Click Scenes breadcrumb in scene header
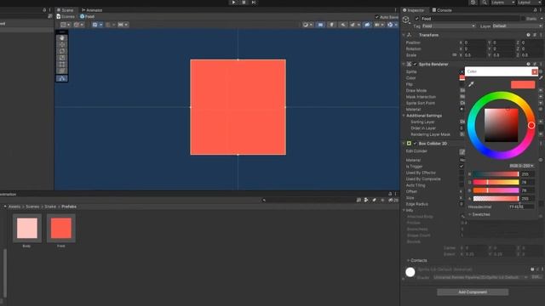The width and height of the screenshot is (545, 306). click(67, 17)
